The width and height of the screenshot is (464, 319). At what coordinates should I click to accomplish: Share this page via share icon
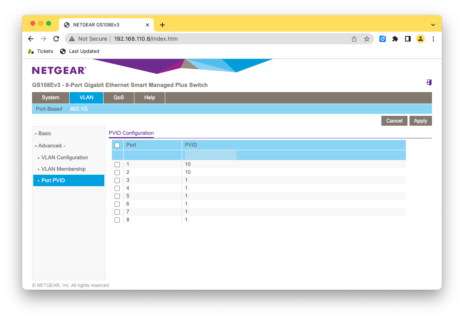(354, 39)
